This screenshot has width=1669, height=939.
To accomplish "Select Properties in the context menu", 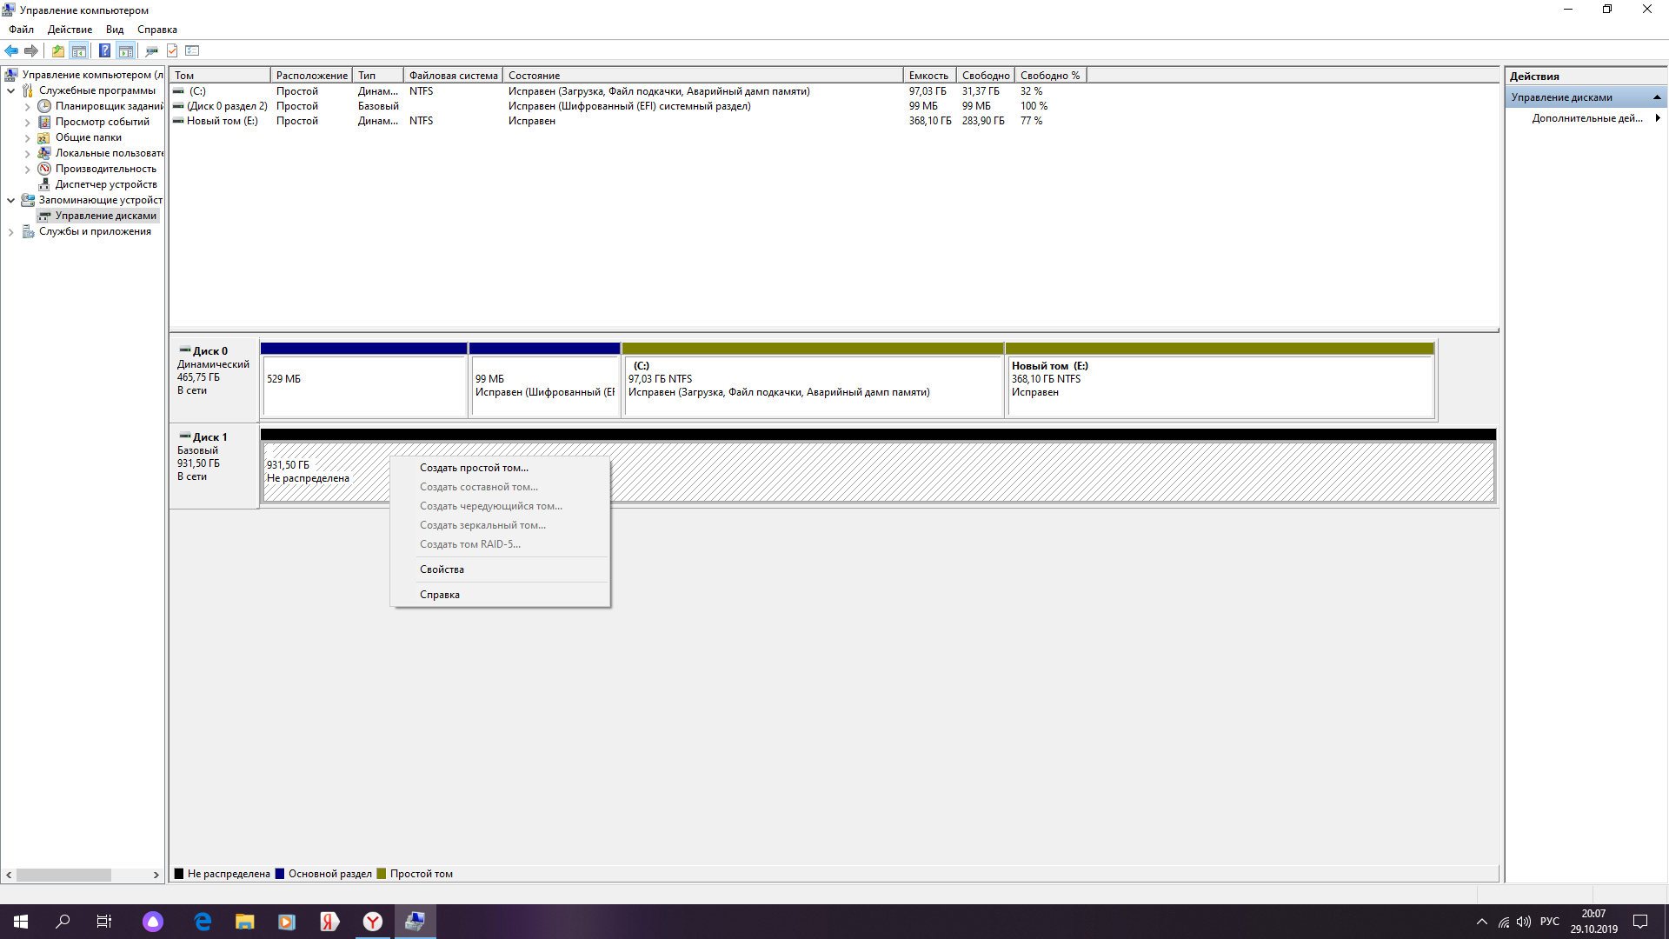I will (x=442, y=569).
